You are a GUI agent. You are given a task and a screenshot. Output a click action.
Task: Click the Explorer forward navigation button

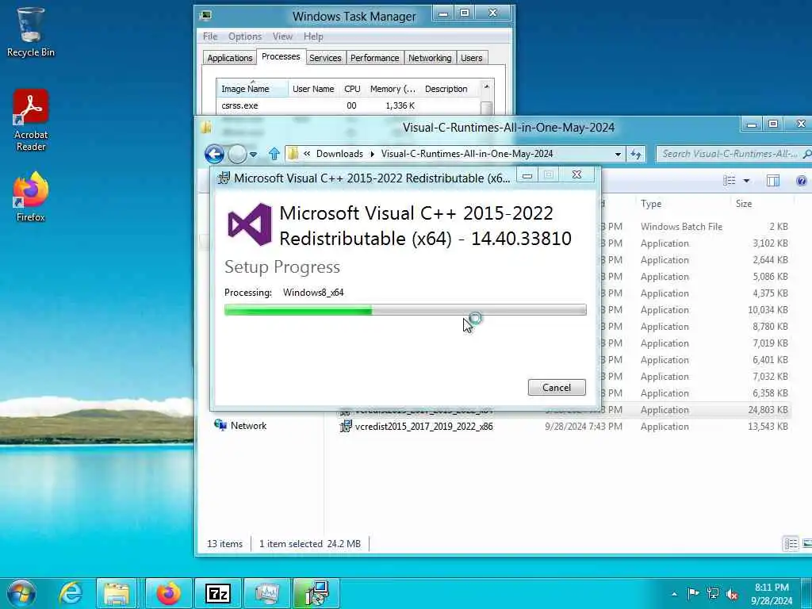click(x=237, y=154)
